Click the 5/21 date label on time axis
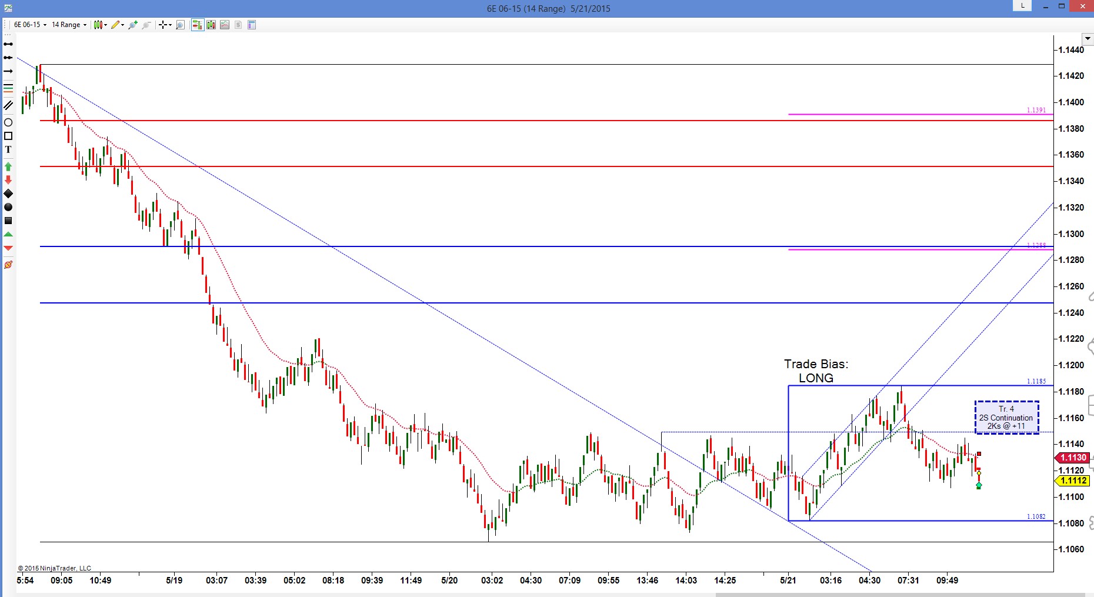This screenshot has width=1094, height=597. click(788, 580)
